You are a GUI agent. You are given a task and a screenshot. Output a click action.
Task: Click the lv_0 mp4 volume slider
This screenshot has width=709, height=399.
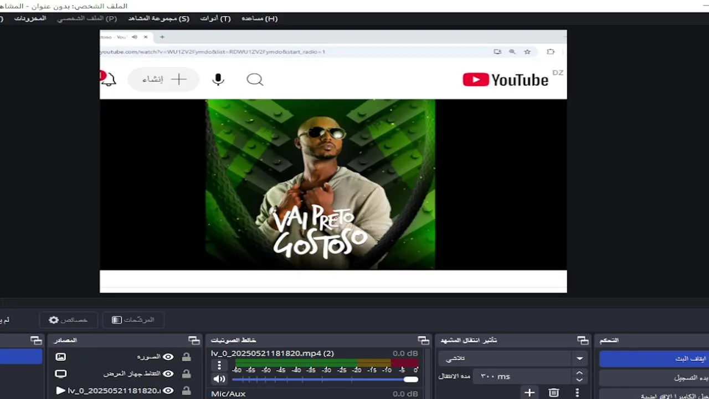[x=325, y=380]
